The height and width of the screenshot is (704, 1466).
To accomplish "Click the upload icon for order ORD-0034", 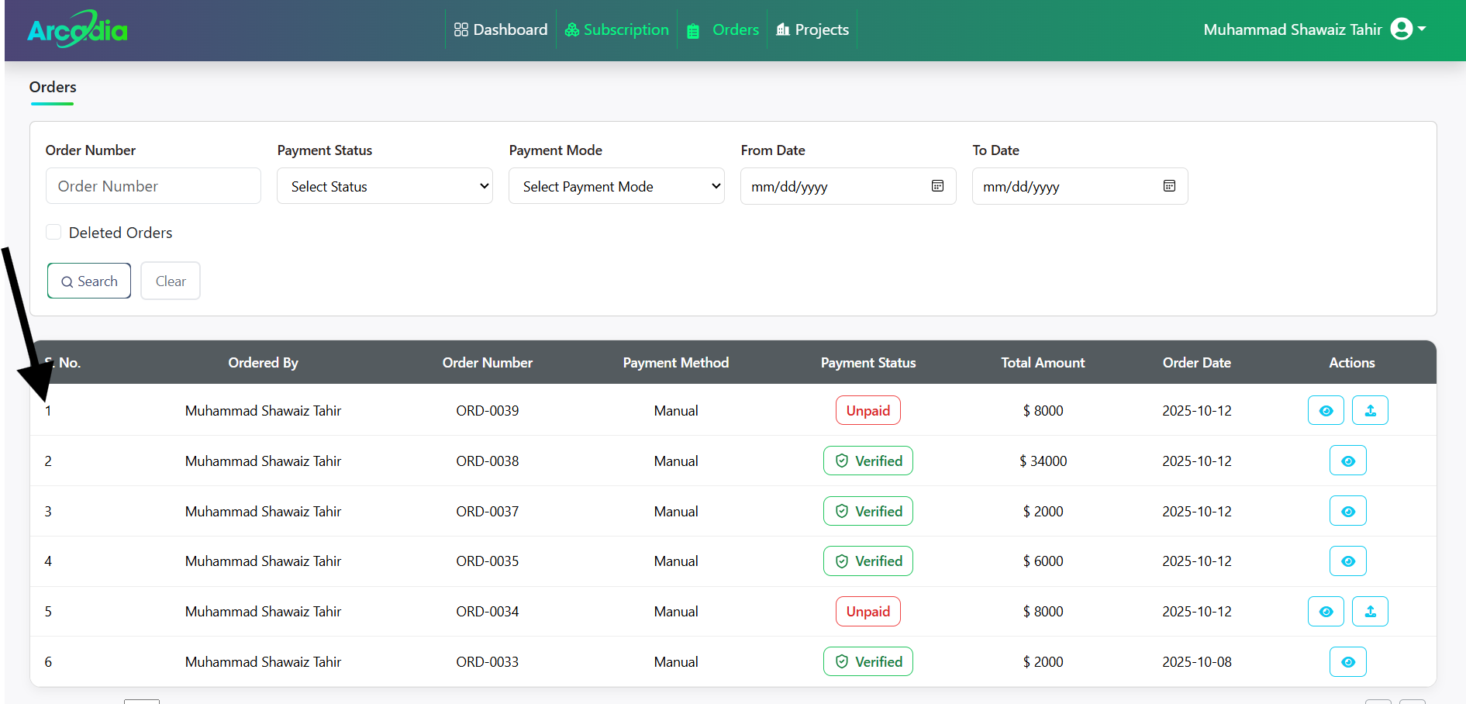I will [x=1370, y=611].
